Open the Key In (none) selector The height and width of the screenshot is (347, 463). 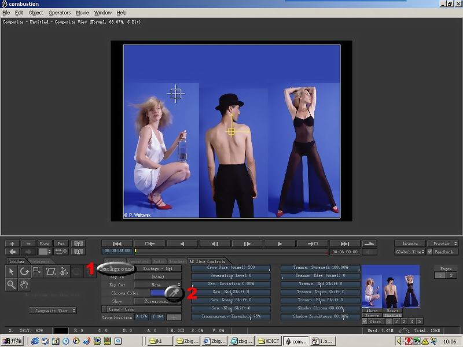(157, 277)
